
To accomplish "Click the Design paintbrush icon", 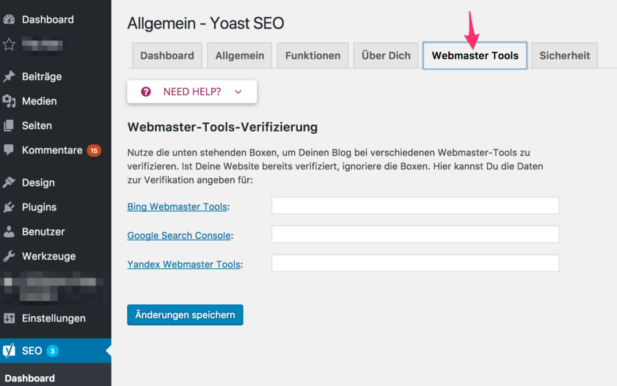I will click(9, 183).
